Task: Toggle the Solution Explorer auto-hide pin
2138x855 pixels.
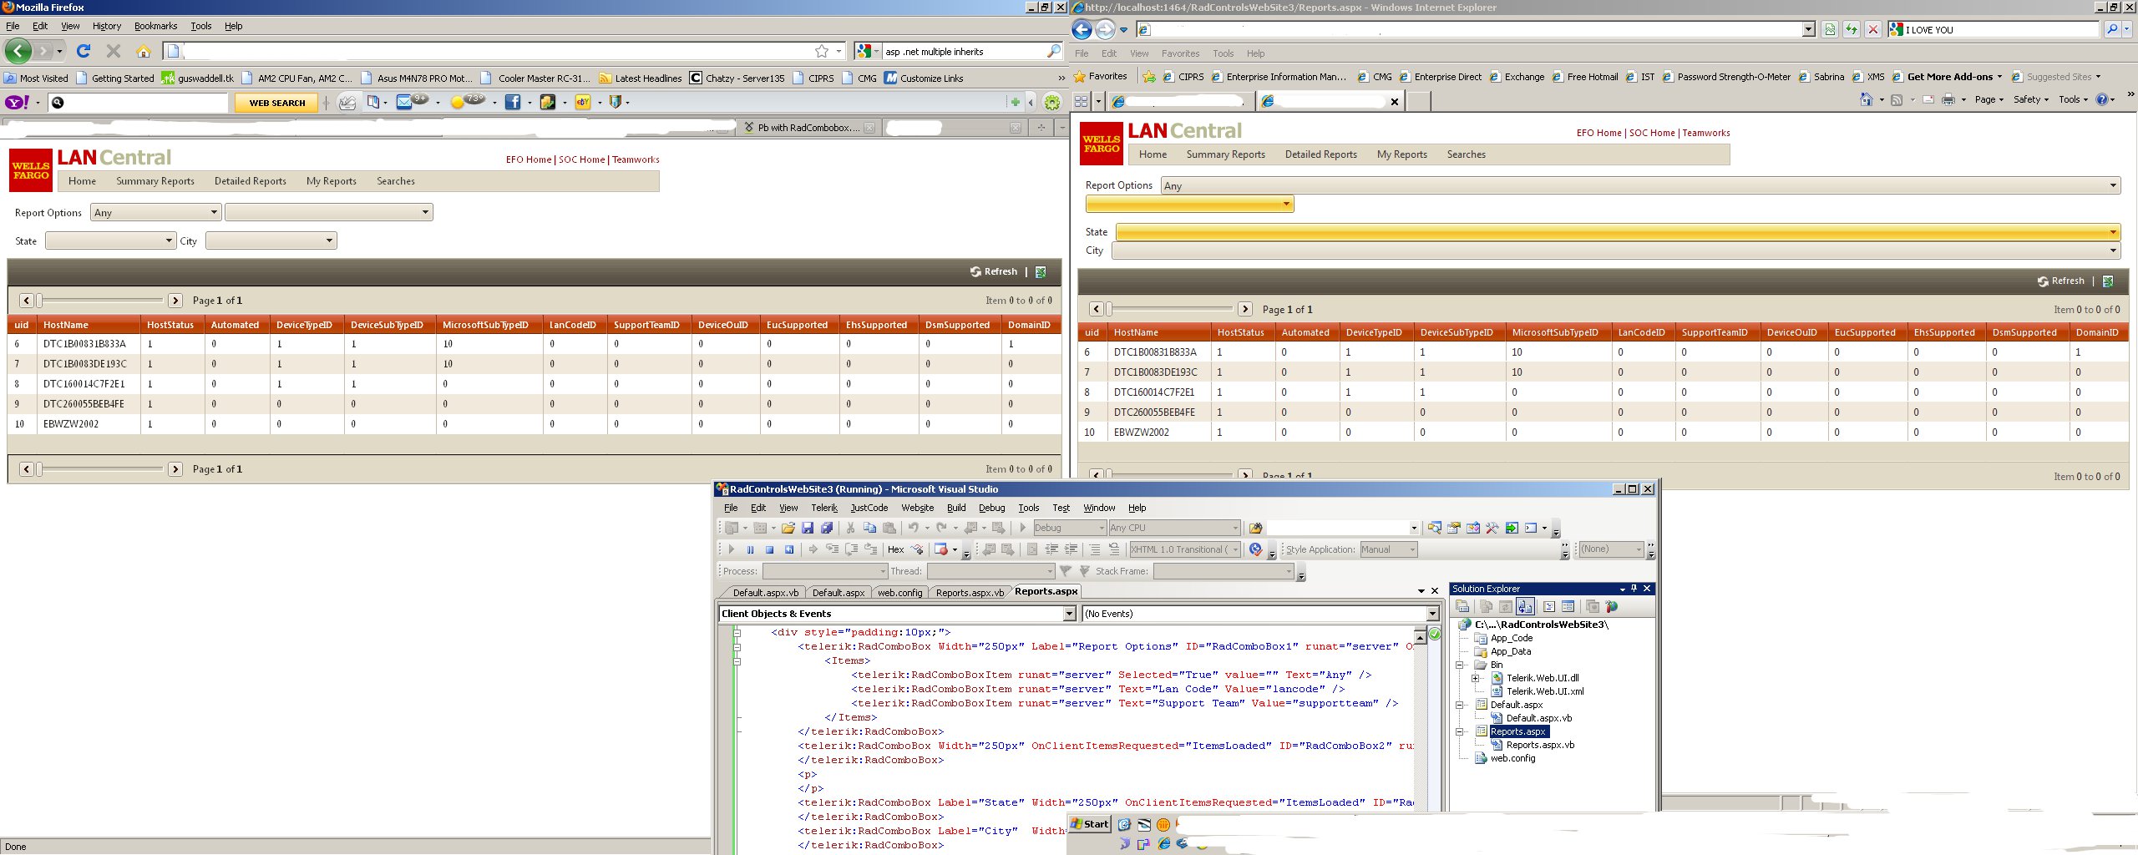Action: pos(1634,588)
